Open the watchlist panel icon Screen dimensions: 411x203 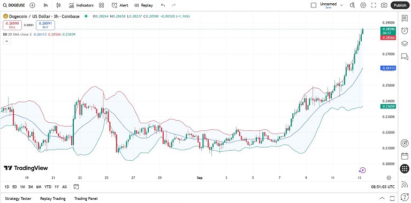(405, 18)
